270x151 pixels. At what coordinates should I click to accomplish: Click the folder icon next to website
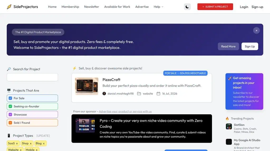tap(139, 94)
